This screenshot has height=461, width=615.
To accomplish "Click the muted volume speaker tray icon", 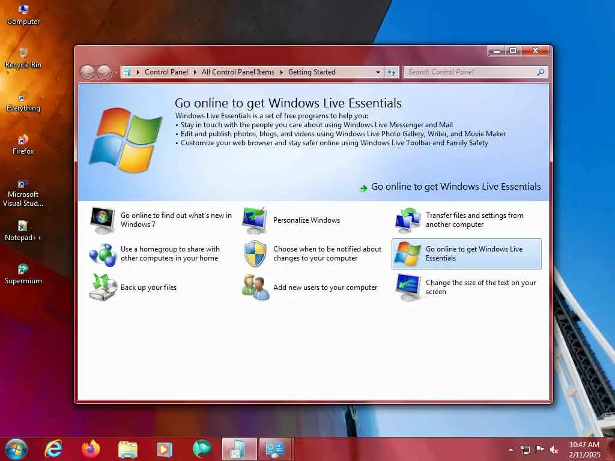I will (554, 450).
